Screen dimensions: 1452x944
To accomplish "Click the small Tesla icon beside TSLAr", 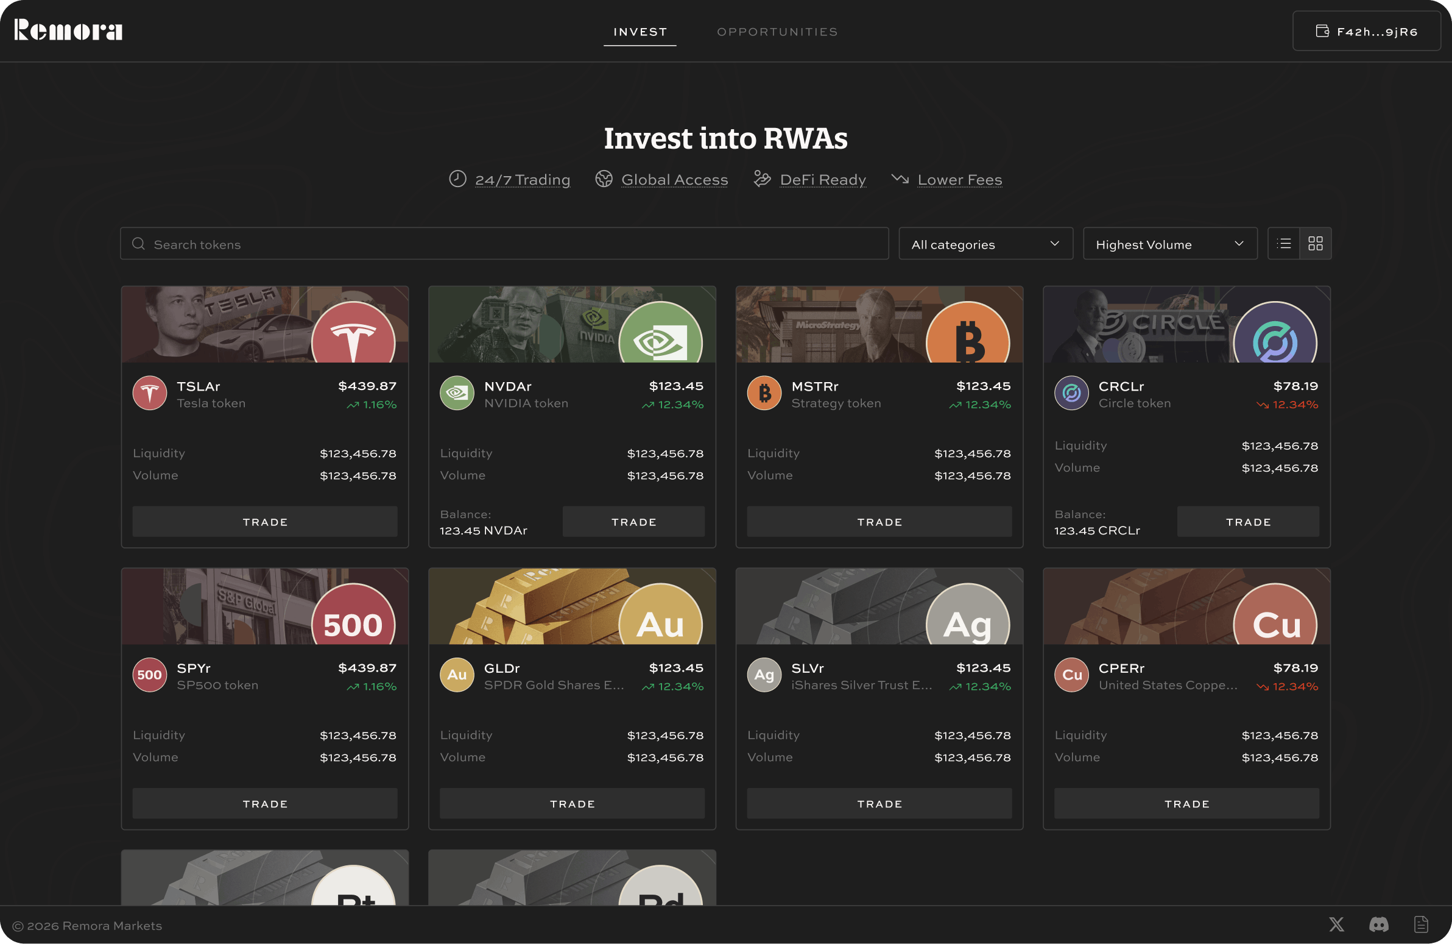I will pyautogui.click(x=149, y=393).
